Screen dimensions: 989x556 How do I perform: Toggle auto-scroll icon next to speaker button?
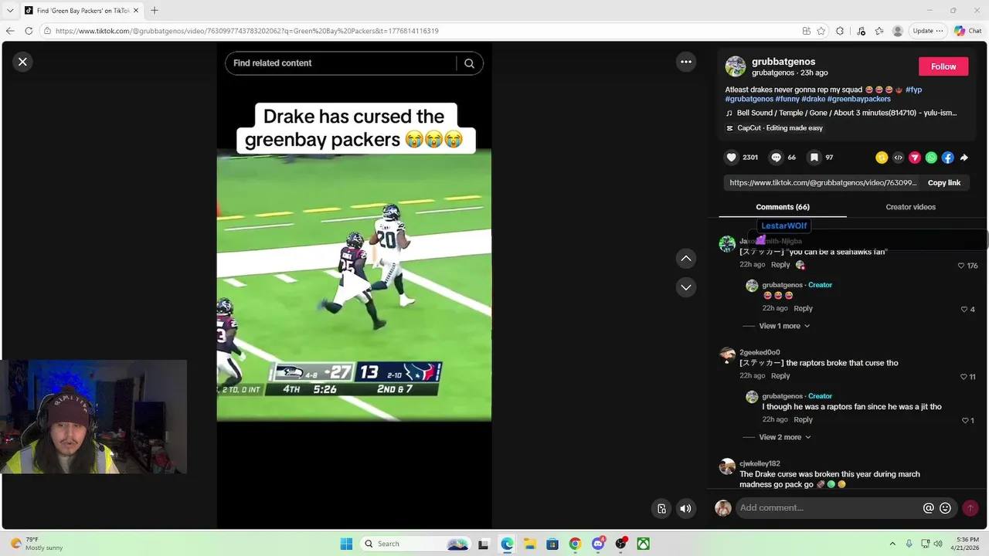(661, 508)
